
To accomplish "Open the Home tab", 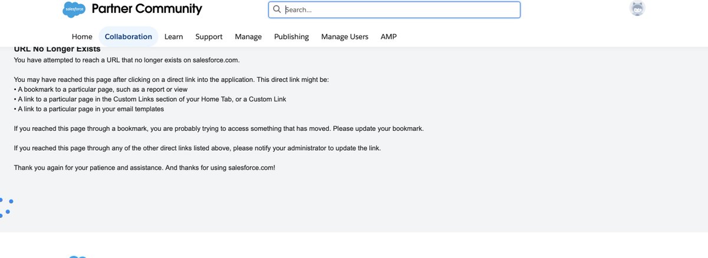I will (x=82, y=37).
